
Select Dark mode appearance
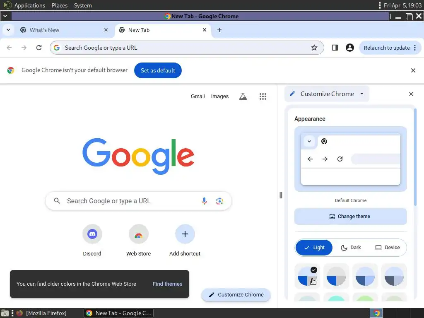(351, 248)
